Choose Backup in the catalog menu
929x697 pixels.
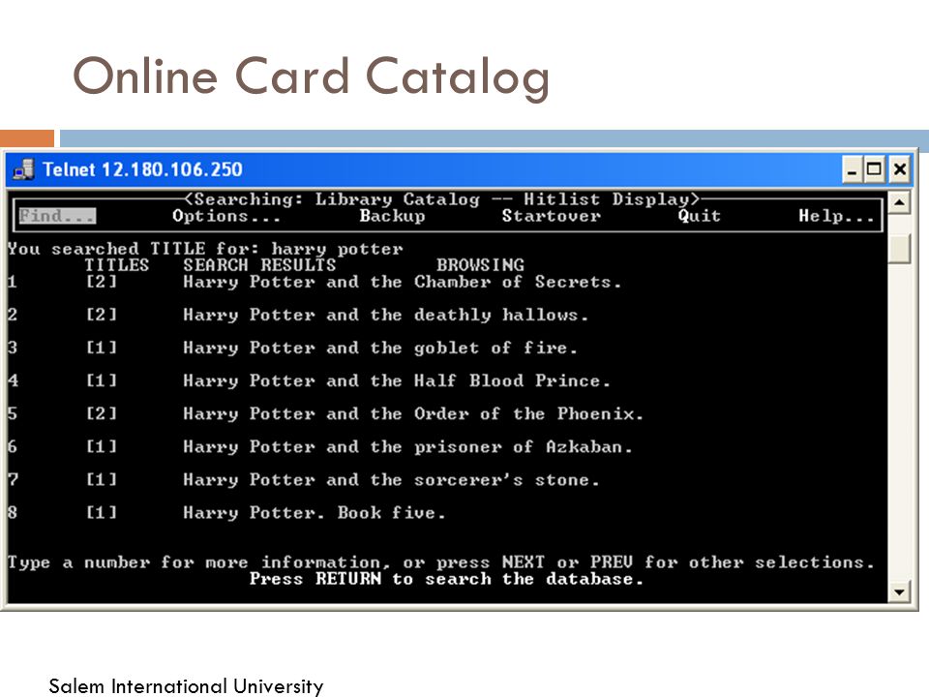click(x=392, y=216)
